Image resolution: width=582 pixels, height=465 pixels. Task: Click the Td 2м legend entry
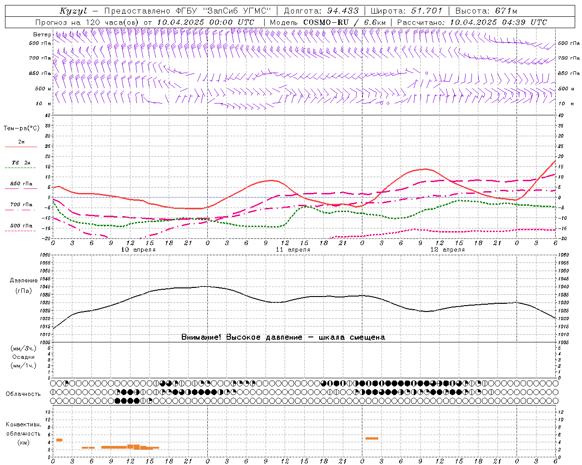pyautogui.click(x=21, y=163)
